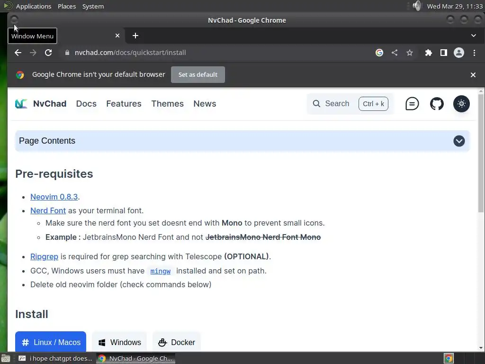Switch to 'i hope chatgpt does...' taskbar window
The height and width of the screenshot is (364, 485).
pyautogui.click(x=56, y=358)
